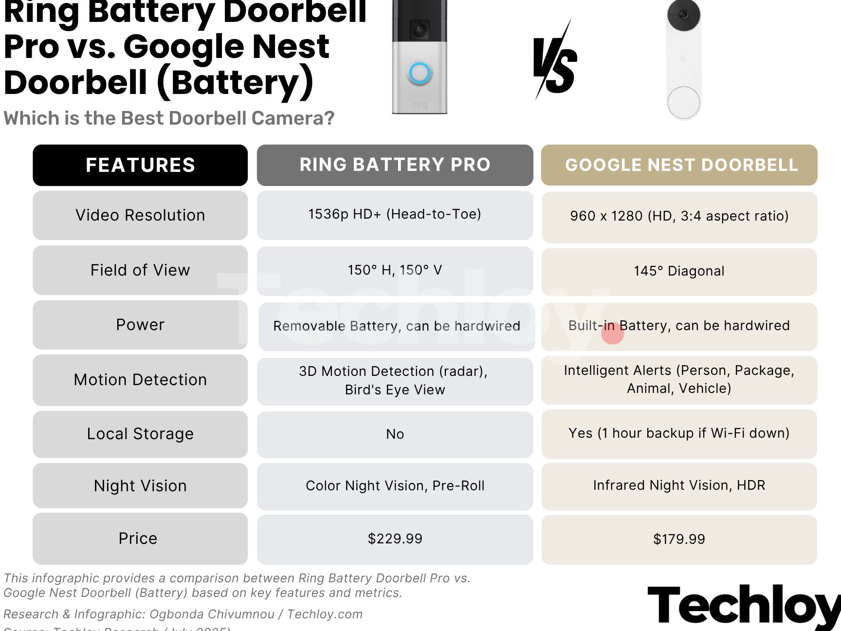
Task: Click the 1536p HD+ resolution cell
Action: pyautogui.click(x=395, y=214)
